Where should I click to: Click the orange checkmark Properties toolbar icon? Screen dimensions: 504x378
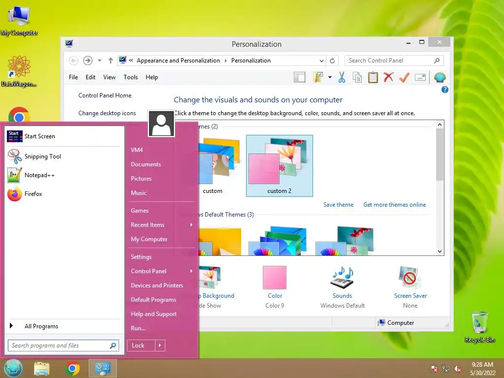(404, 77)
